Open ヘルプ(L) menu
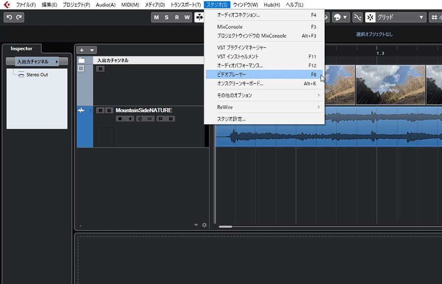 (x=294, y=5)
